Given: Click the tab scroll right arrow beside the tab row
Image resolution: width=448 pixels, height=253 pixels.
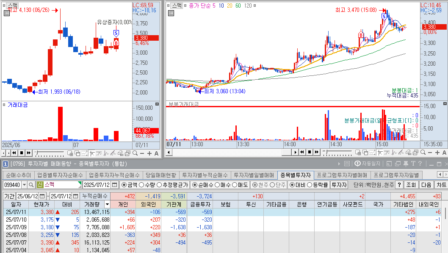Looking at the screenshot, I should point(445,174).
